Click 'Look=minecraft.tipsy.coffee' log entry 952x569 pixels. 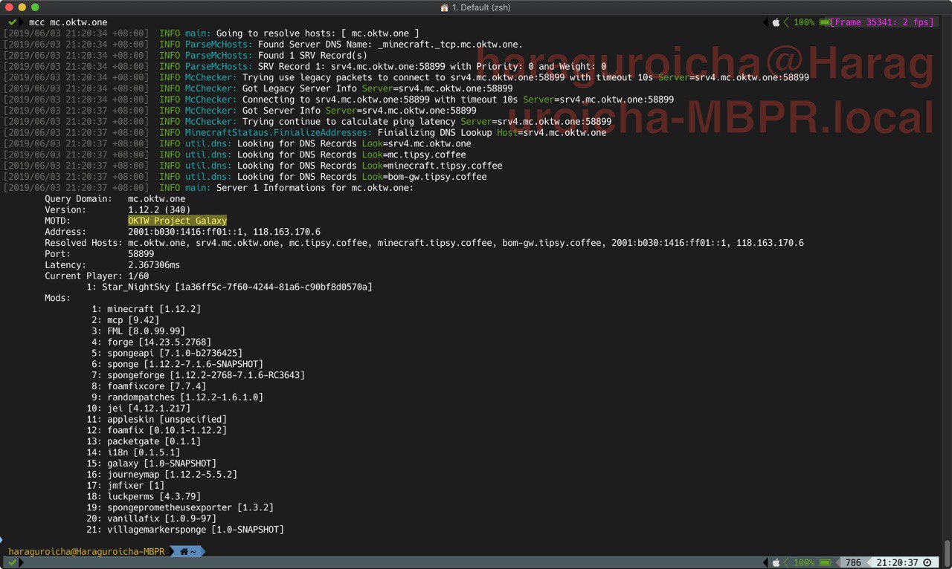click(x=432, y=166)
